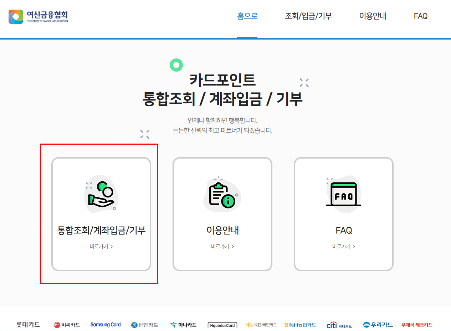Click the text 언제나 함께하면 행복합니다.

click(222, 120)
